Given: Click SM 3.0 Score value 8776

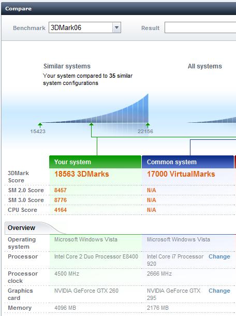Looking at the screenshot, I should pyautogui.click(x=61, y=200).
